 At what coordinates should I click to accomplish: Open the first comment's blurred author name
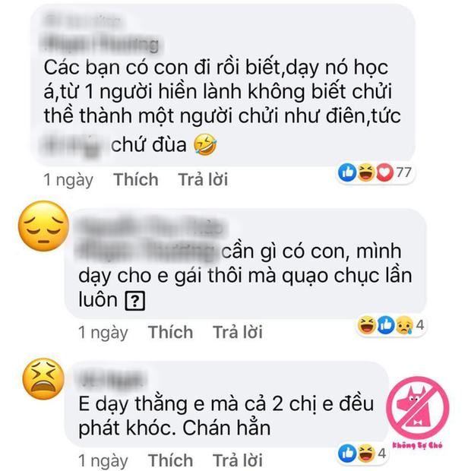100,33
